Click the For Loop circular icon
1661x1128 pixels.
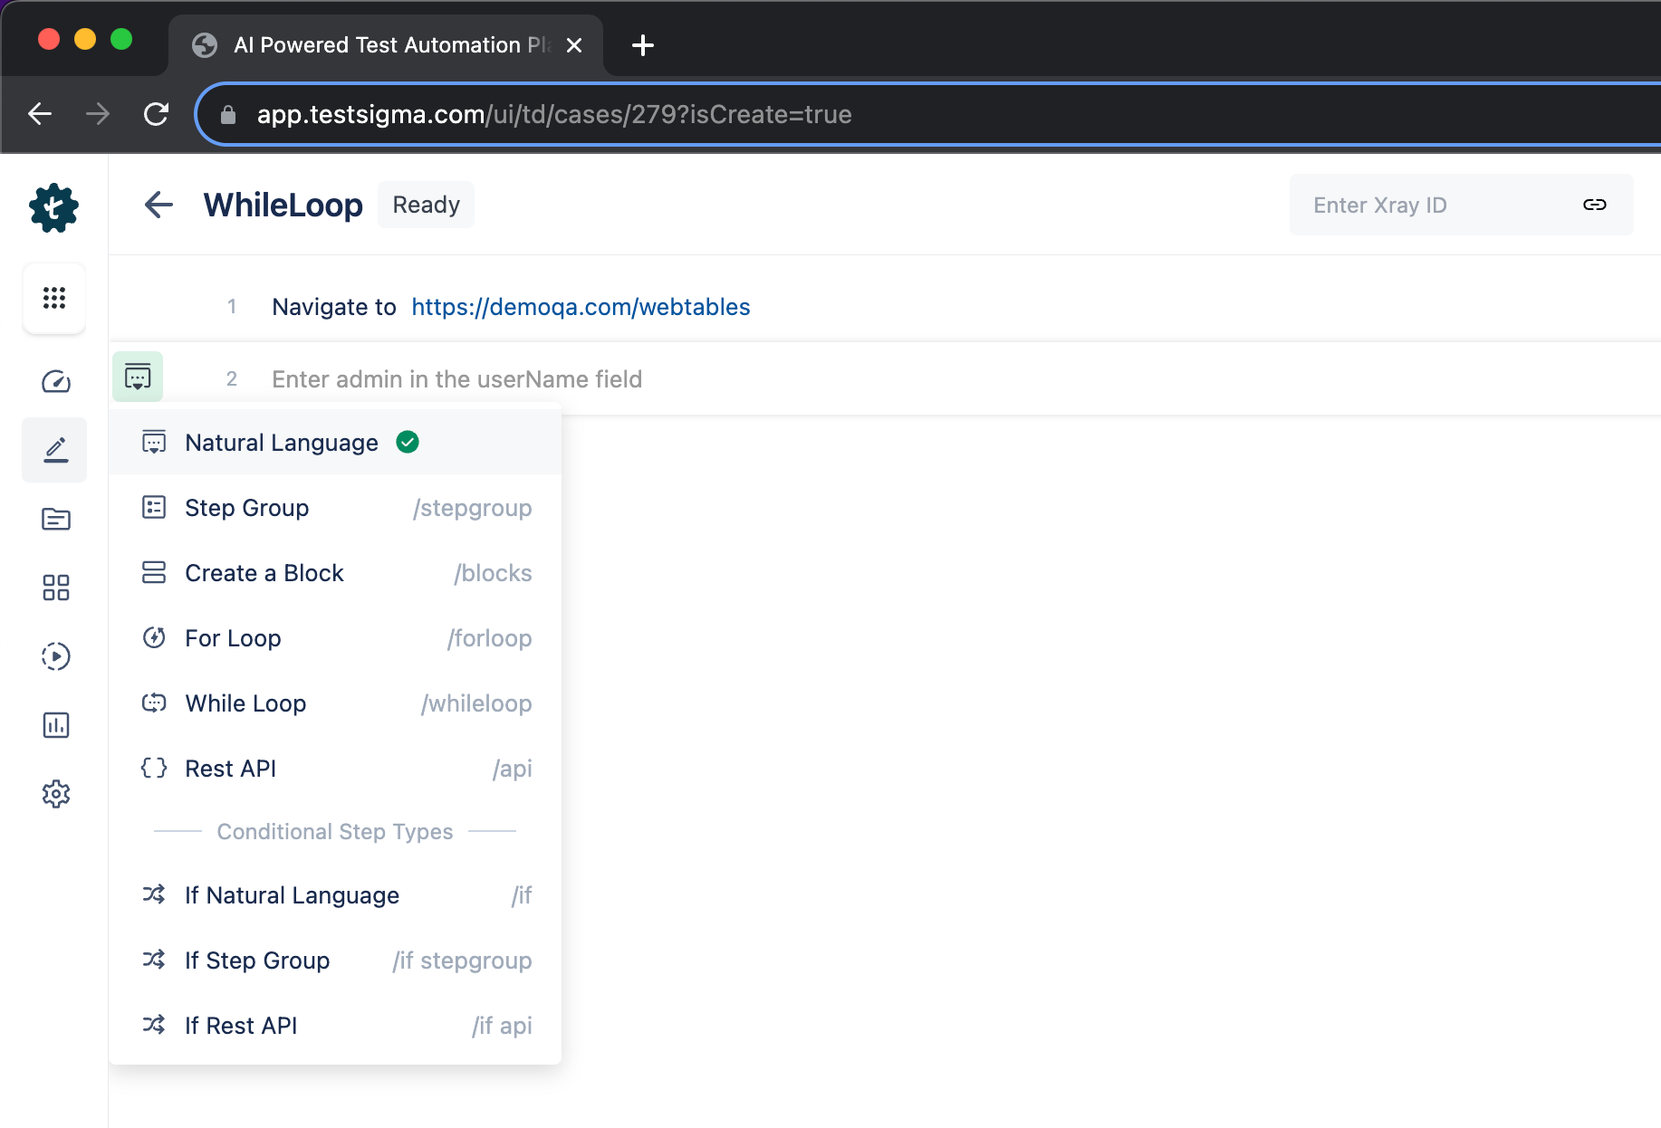coord(154,637)
